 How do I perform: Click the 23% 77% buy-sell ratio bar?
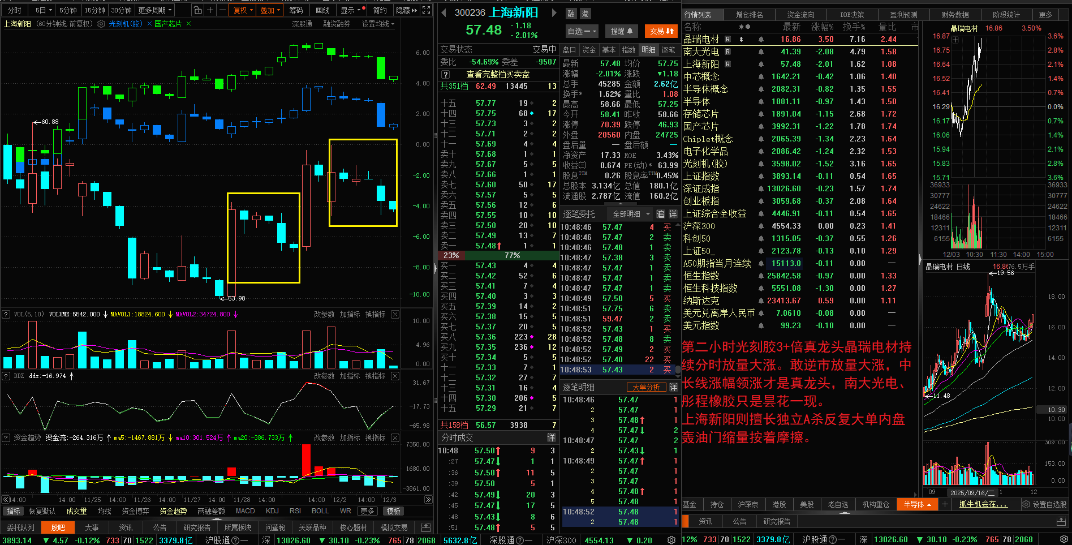pos(498,255)
